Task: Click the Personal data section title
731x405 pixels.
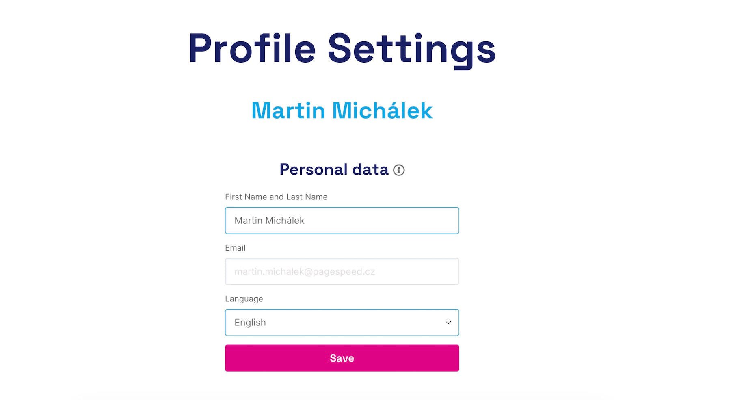Action: click(333, 170)
